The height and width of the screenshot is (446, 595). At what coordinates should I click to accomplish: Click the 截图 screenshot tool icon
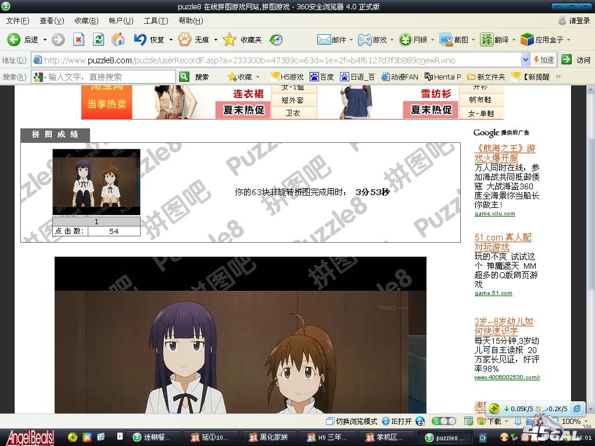[x=446, y=39]
